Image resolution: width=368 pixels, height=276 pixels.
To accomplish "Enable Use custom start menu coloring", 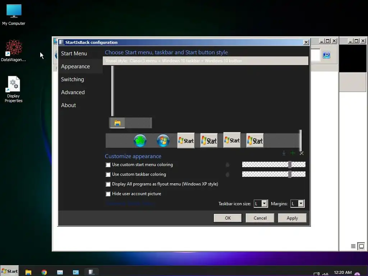I will pyautogui.click(x=108, y=165).
